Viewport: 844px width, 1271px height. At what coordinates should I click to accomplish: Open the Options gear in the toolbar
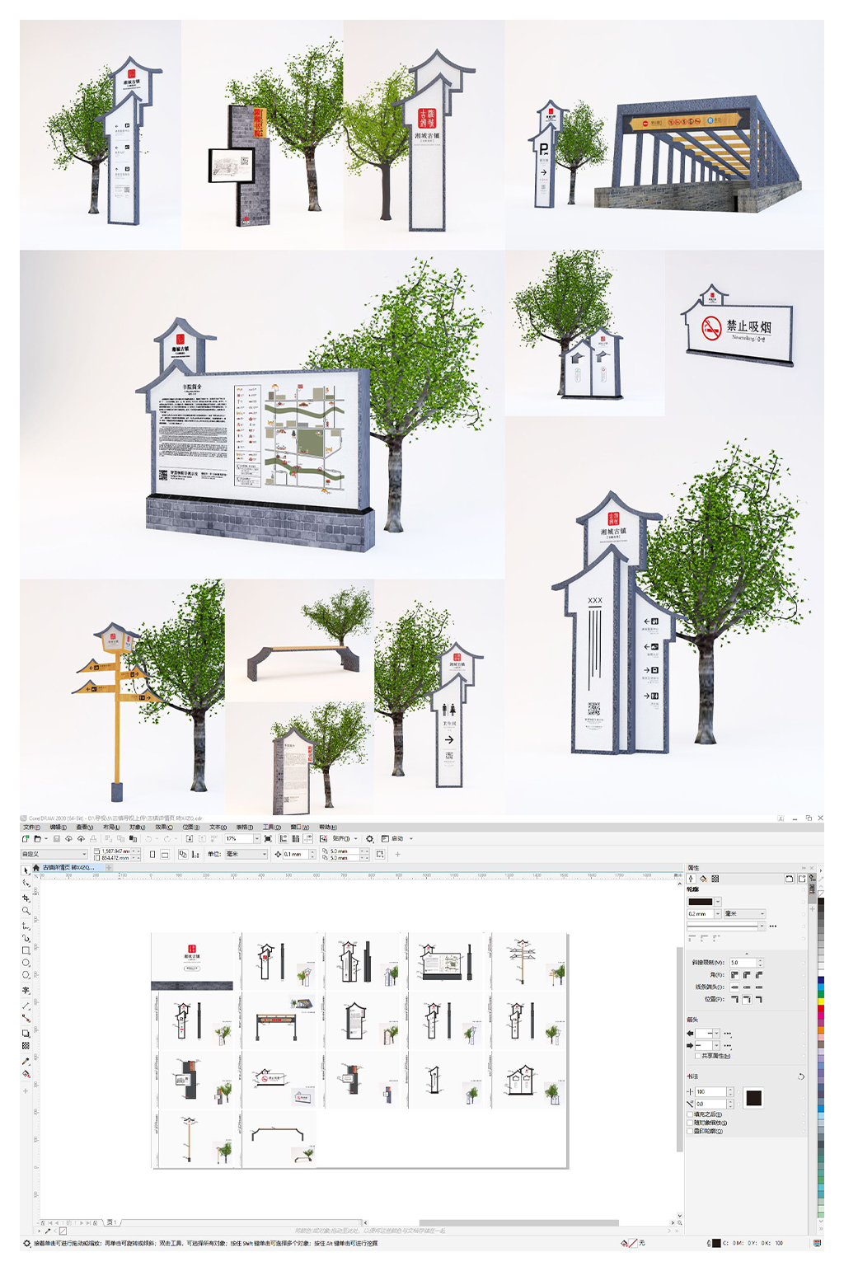369,838
